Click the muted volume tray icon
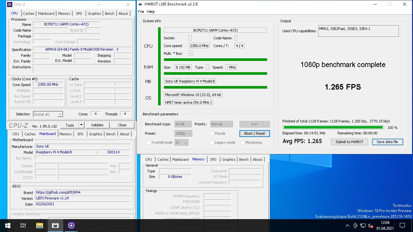 pos(370,226)
